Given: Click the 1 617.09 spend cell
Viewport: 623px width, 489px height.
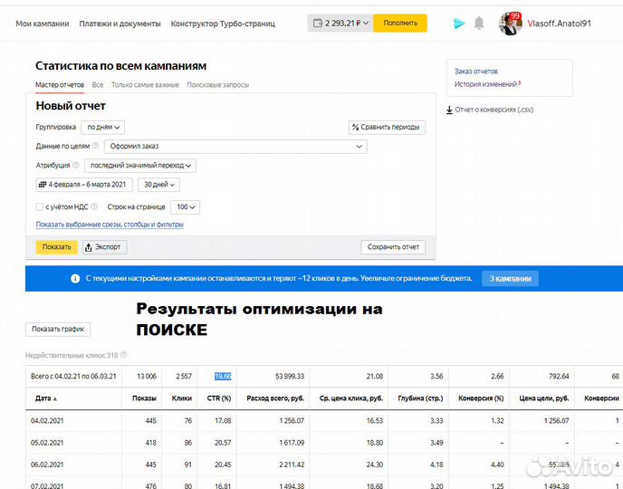Looking at the screenshot, I should pyautogui.click(x=292, y=443).
